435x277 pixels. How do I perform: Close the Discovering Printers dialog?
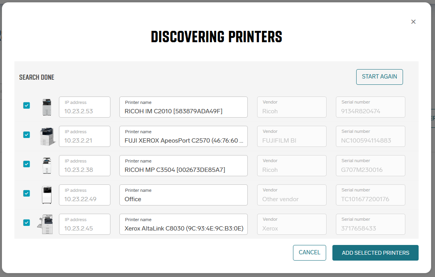click(x=414, y=22)
